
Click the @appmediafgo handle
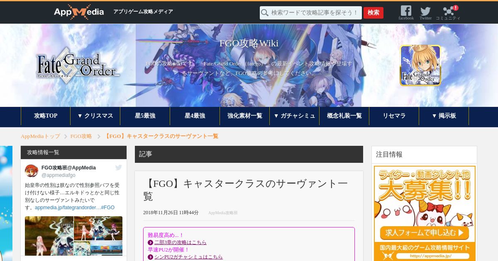pos(59,175)
